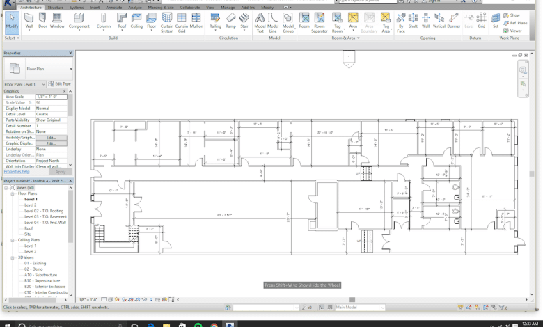This screenshot has height=327, width=543.
Task: Open the work plane Viewer
Action: [x=512, y=31]
